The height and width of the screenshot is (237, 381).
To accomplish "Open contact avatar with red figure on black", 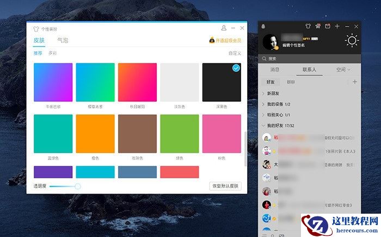I will coord(267,205).
